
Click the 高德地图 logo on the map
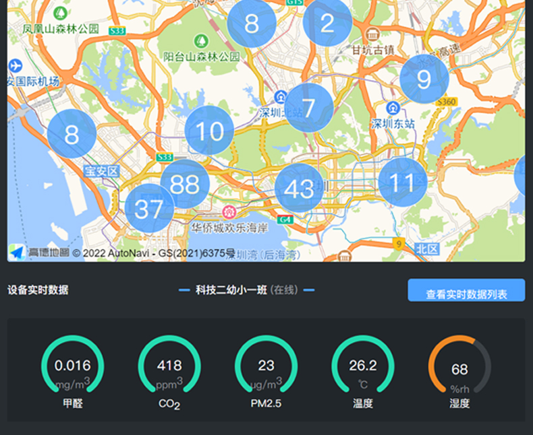[38, 253]
